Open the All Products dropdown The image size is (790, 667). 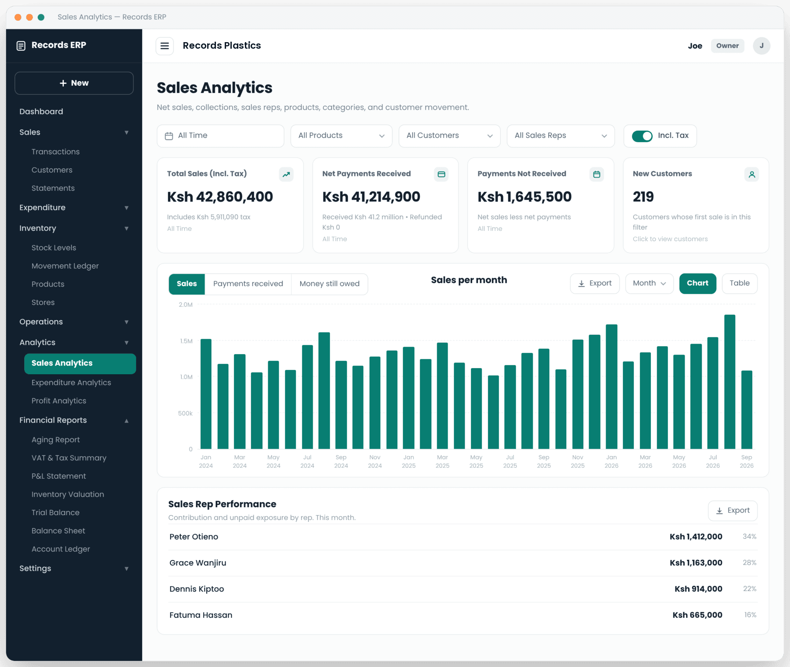pos(341,136)
